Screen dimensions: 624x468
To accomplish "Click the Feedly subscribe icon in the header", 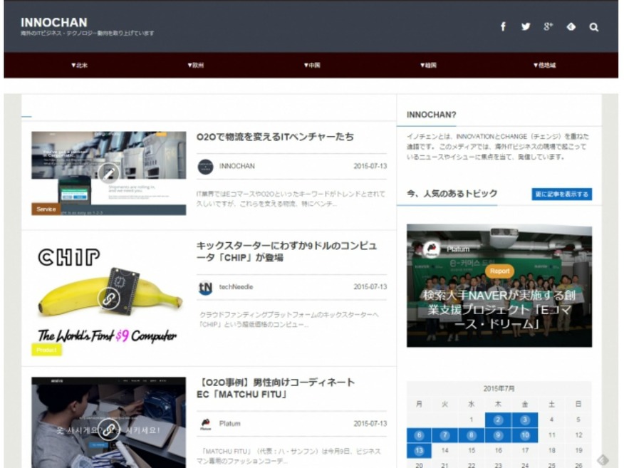I will coord(571,26).
